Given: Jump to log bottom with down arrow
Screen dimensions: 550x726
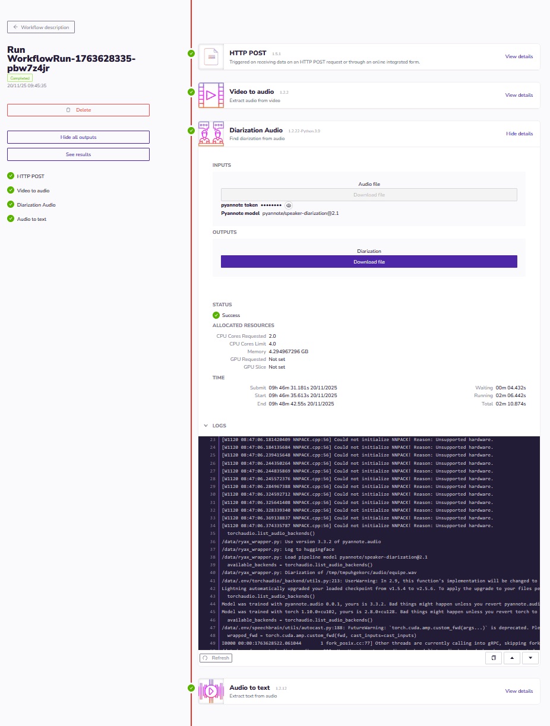Looking at the screenshot, I should pos(530,658).
